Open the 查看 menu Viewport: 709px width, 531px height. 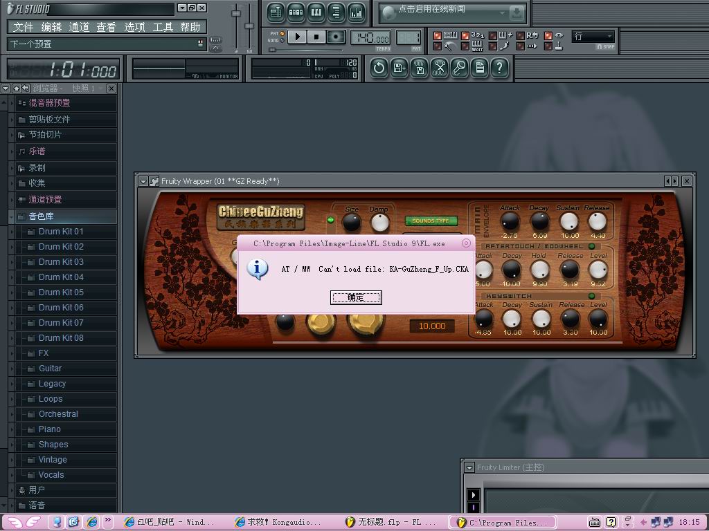(106, 27)
